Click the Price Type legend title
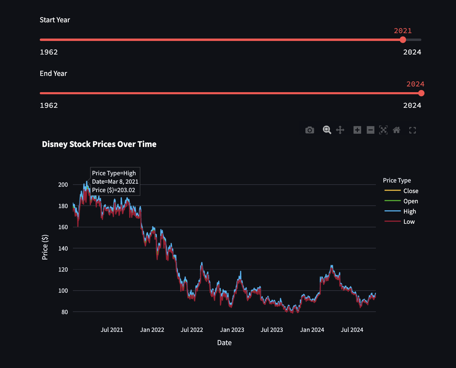Screen dimensions: 456x368 click(x=397, y=180)
